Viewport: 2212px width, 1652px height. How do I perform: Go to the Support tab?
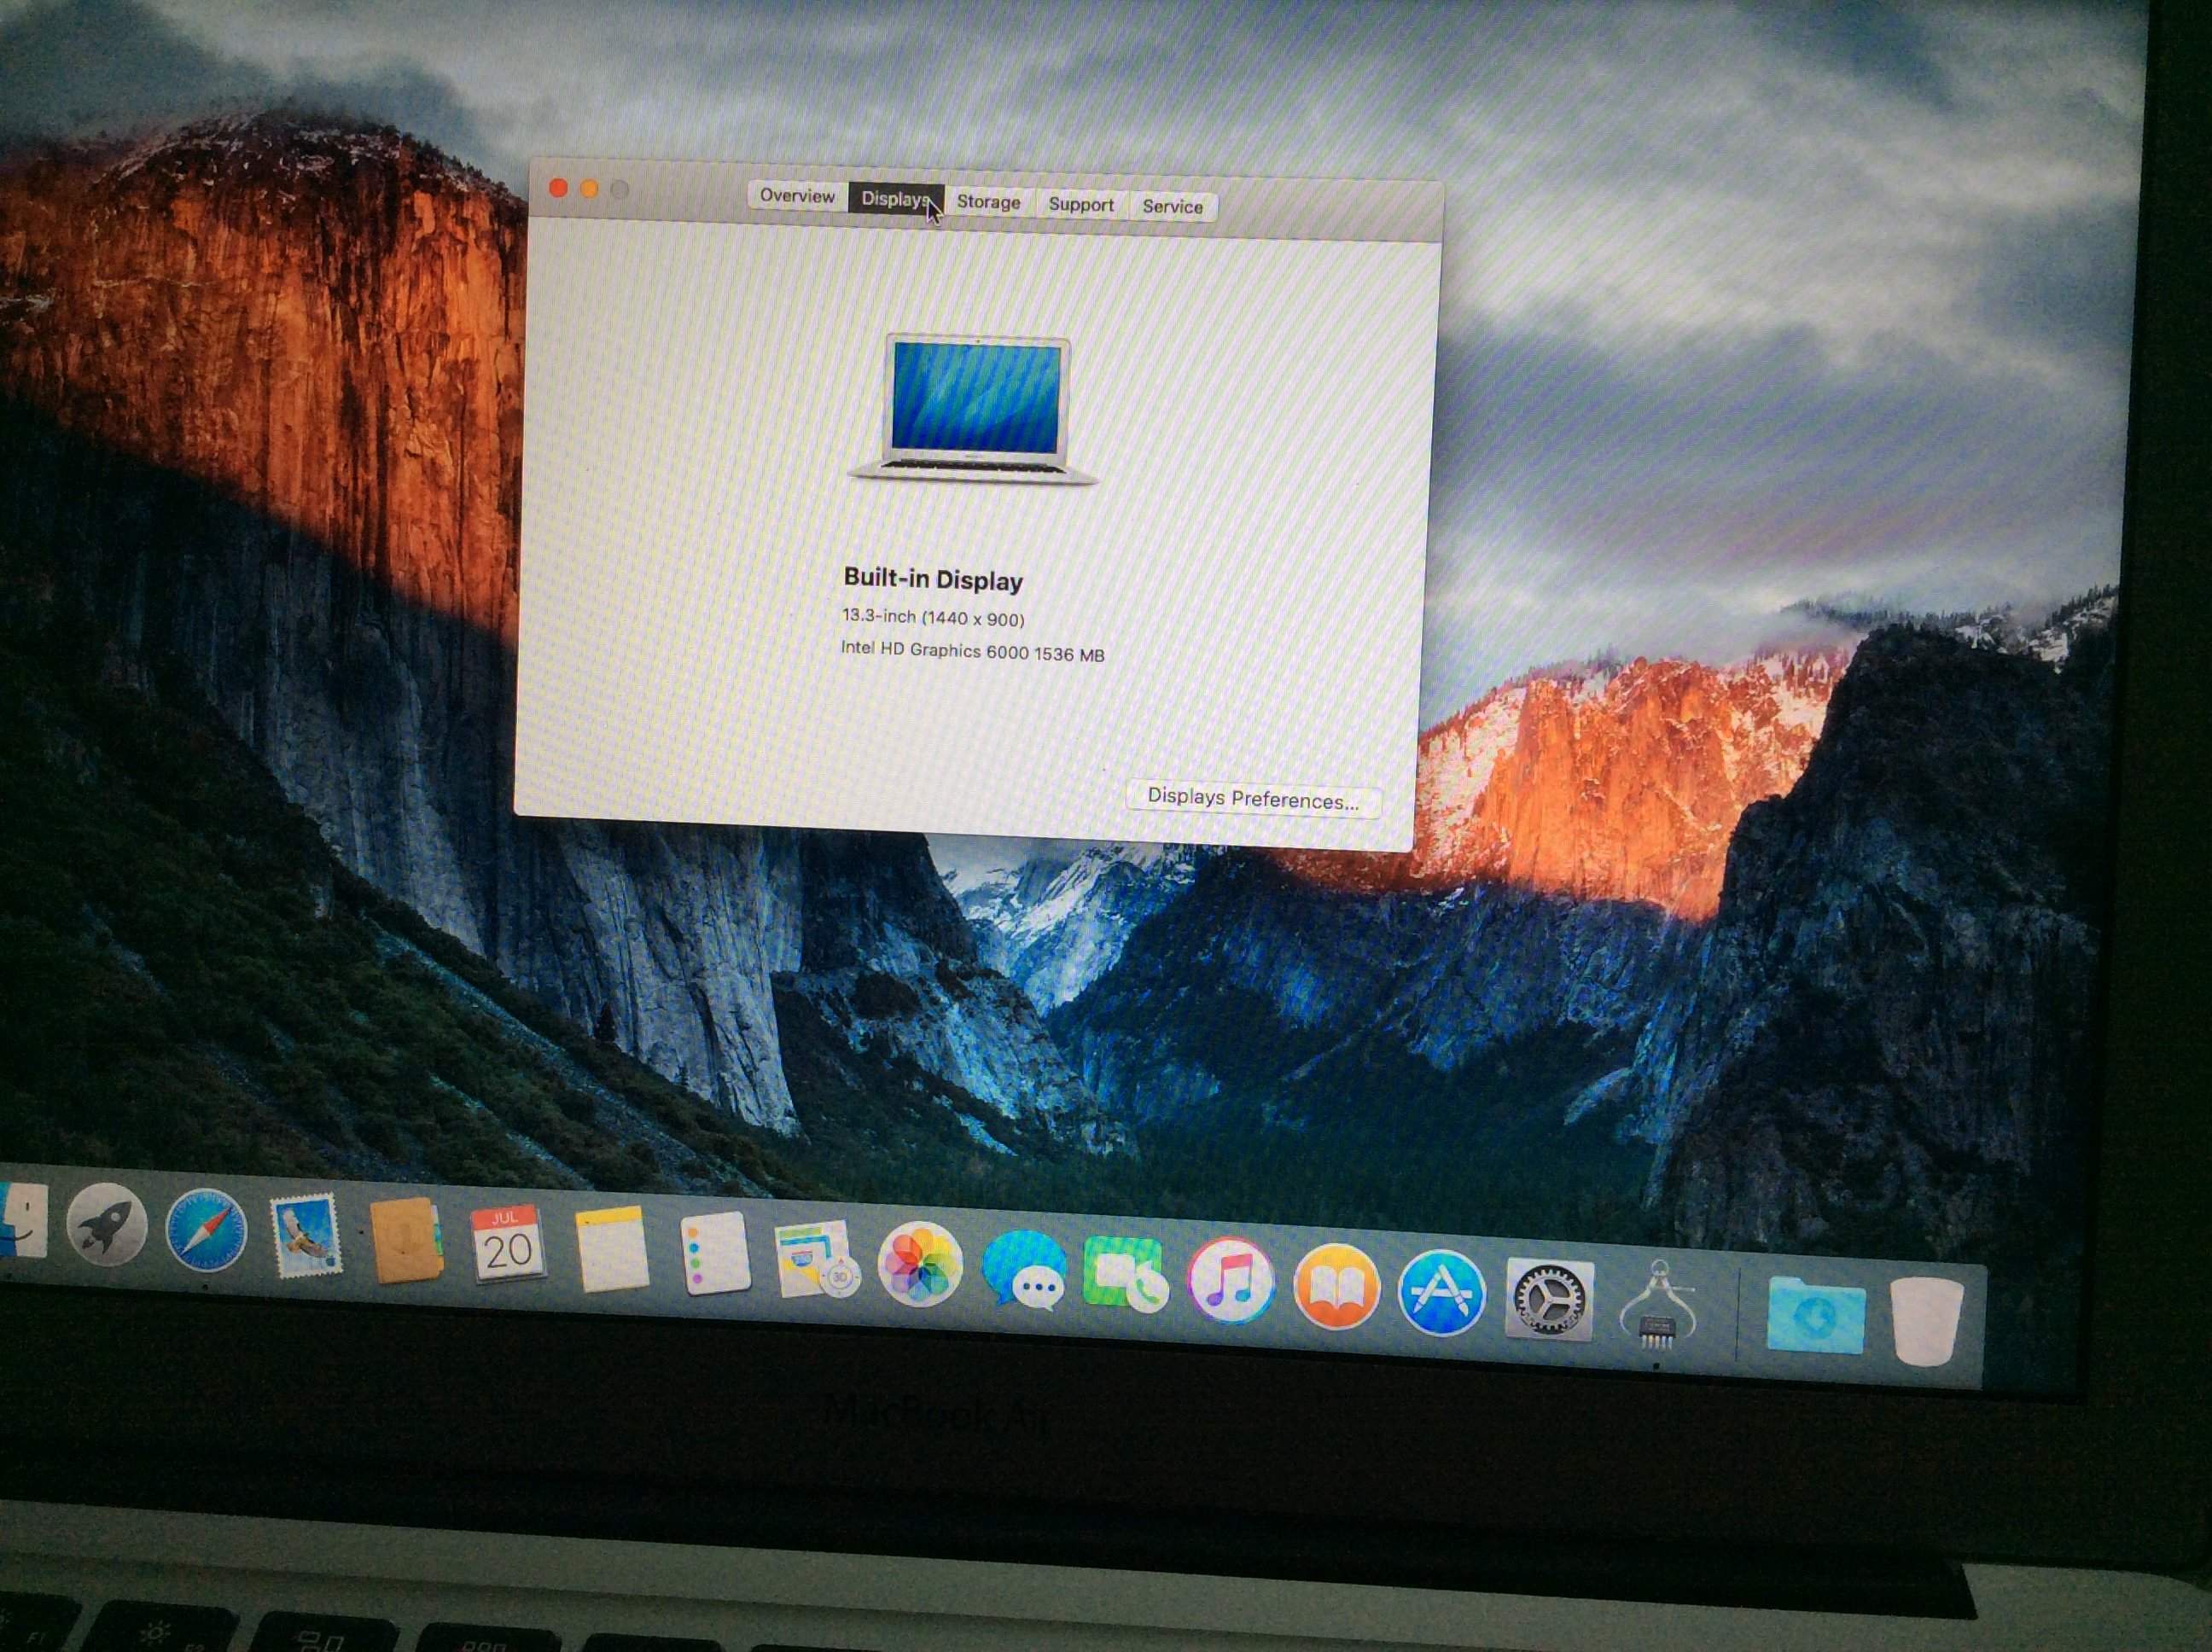click(1080, 204)
